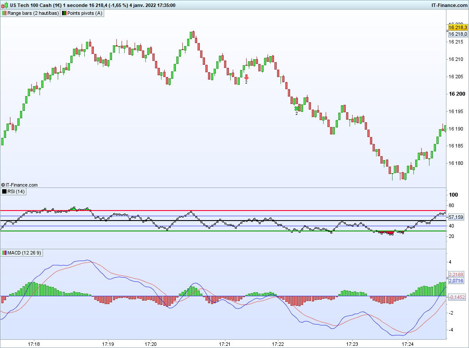Click the RSI value label 57,159
The width and height of the screenshot is (469, 348).
(456, 217)
